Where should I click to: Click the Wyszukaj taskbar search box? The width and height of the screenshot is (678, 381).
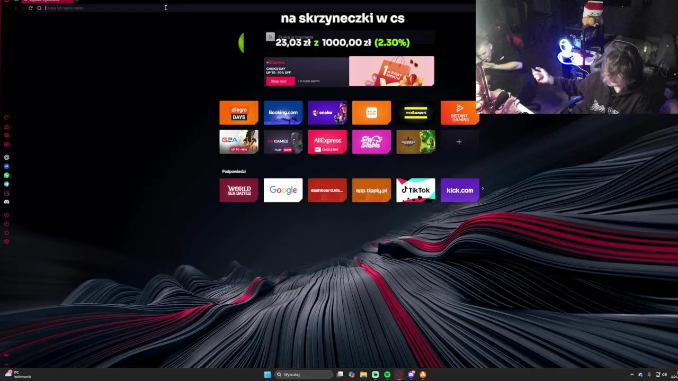coord(303,375)
